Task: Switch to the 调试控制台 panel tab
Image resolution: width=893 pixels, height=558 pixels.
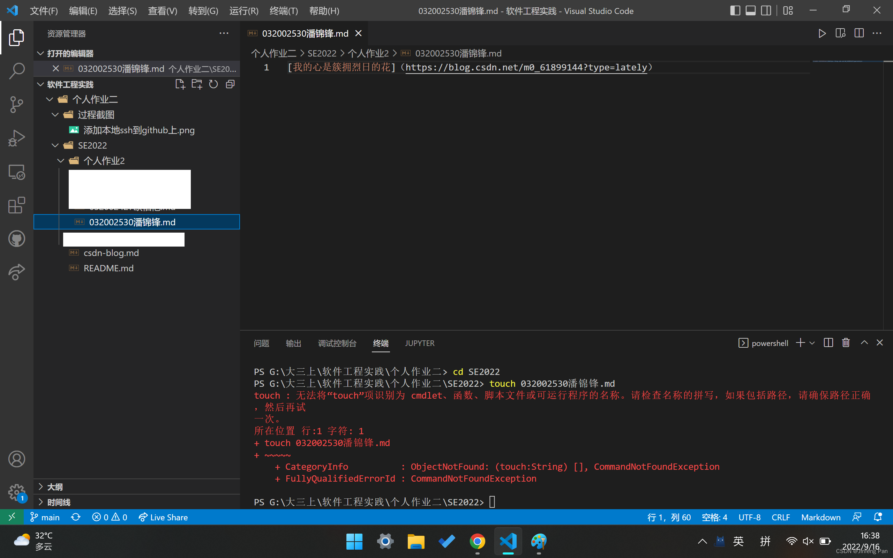Action: [337, 343]
